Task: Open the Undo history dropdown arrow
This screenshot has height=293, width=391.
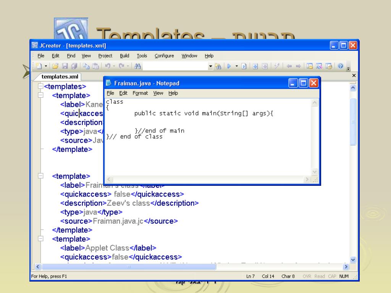Action: tap(114, 66)
